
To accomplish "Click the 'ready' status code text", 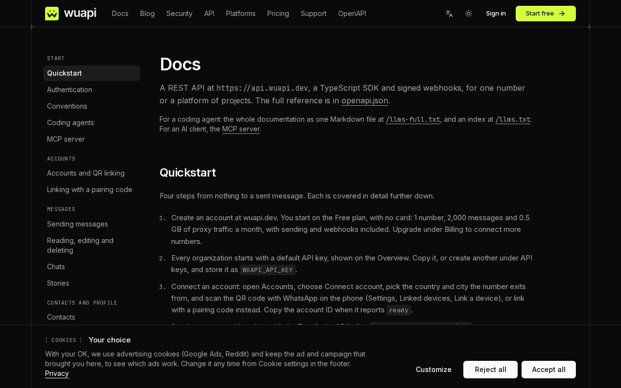I will click(x=399, y=310).
